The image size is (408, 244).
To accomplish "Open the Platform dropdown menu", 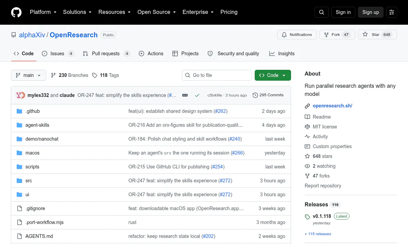I will tap(43, 12).
